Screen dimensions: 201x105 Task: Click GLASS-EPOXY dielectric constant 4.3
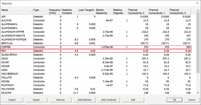click(76, 55)
